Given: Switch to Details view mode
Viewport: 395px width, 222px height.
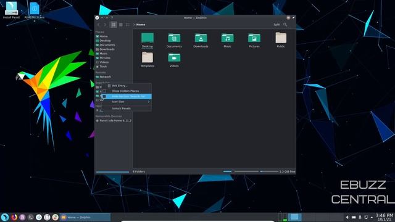Looking at the screenshot, I should tap(128, 25).
